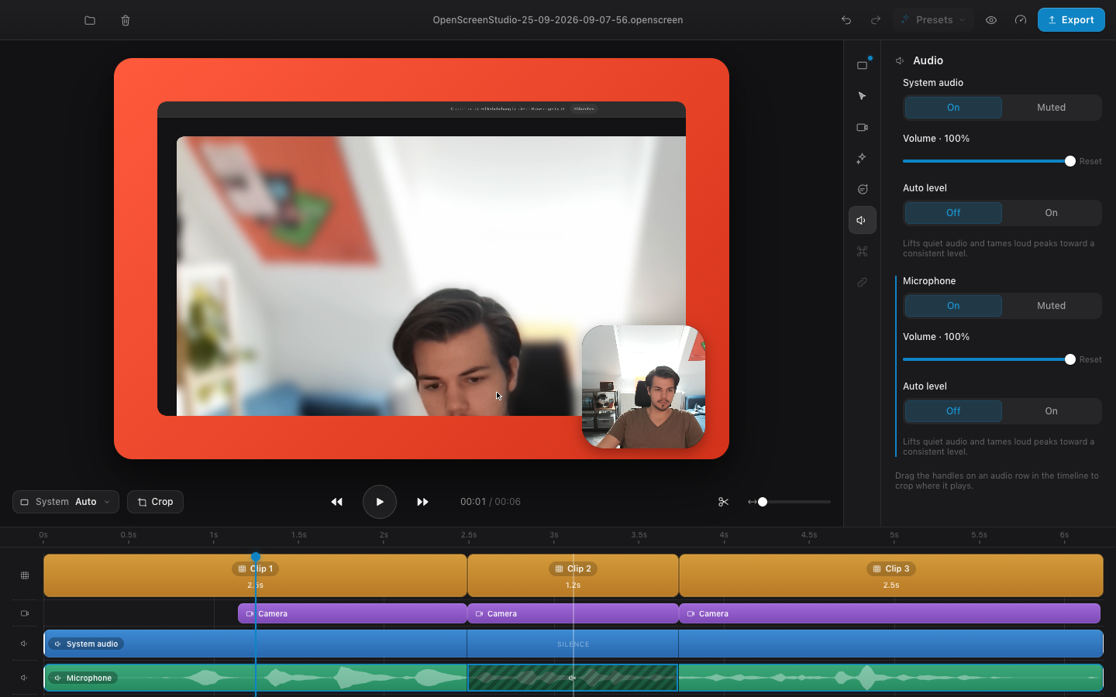Screen dimensions: 1116x697
Task: Click the speaker icon left of System audio track
Action: (x=25, y=644)
